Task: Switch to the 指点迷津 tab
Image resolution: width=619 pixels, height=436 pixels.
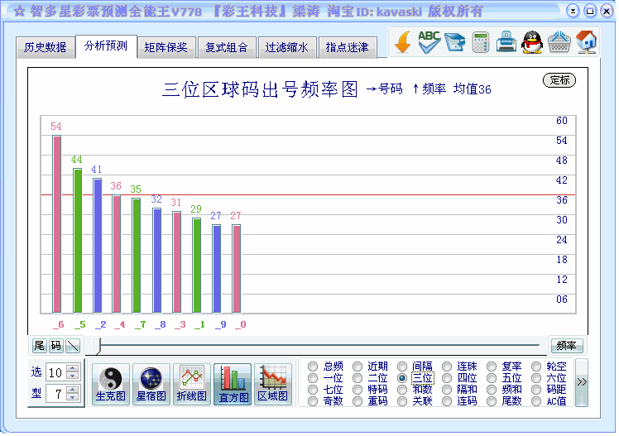Action: (348, 47)
